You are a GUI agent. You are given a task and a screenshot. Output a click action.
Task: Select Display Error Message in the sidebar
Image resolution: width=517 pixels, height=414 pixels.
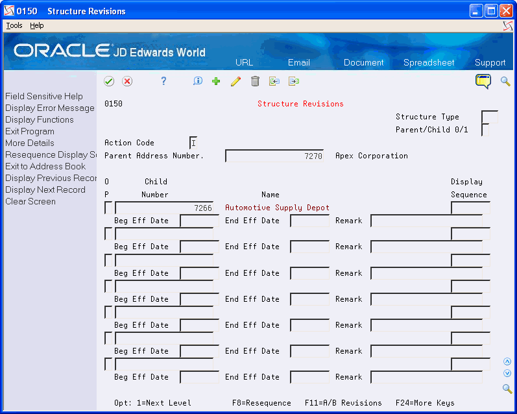(x=50, y=108)
